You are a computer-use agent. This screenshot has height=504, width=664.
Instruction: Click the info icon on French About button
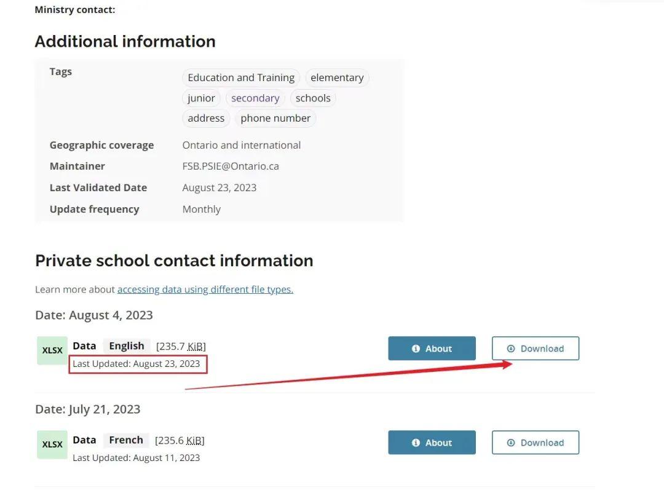pos(416,443)
